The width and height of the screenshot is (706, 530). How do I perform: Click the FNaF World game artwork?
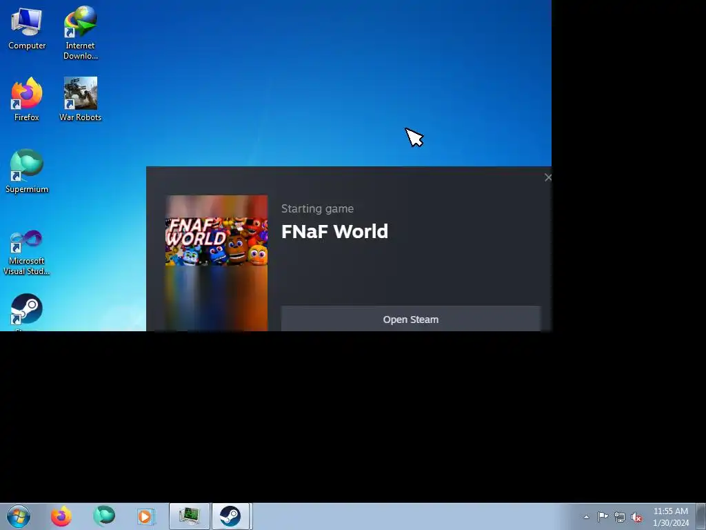[x=216, y=263]
